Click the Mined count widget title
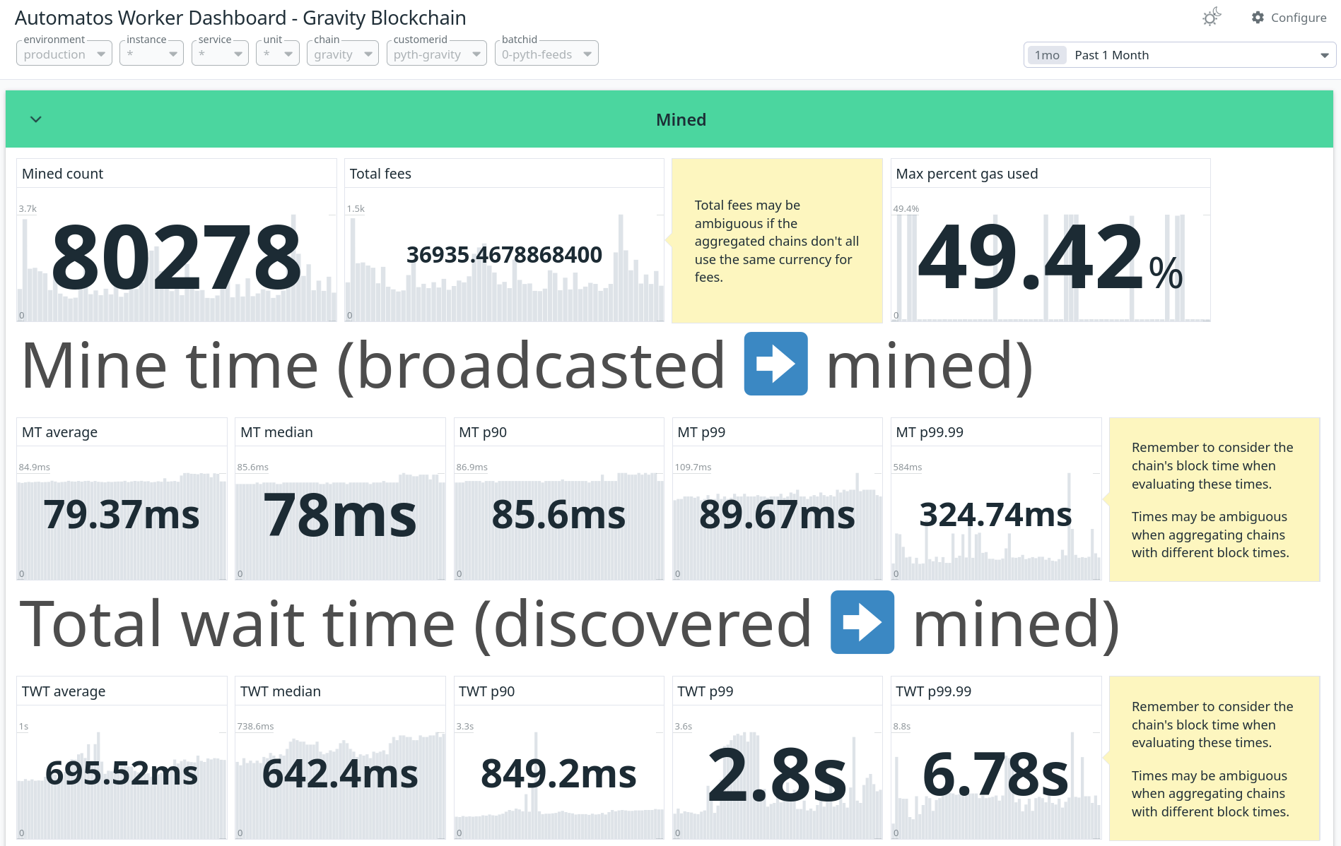1341x846 pixels. click(62, 174)
